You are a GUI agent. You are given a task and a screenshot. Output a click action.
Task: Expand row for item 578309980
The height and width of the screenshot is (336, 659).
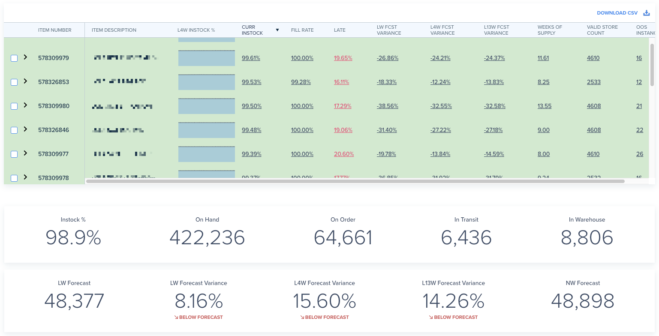25,105
